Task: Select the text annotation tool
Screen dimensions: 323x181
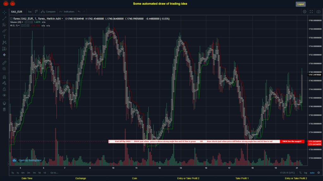Action: point(4,36)
